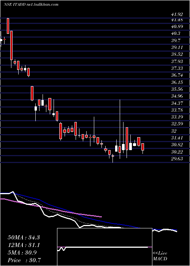Click the 39.7 price level label
Viewport: 190px width, 266px height.
pos(176,41)
